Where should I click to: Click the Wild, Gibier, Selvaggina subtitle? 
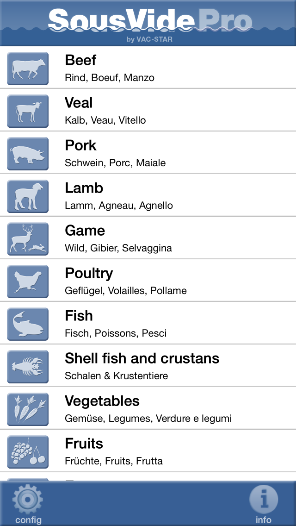click(118, 248)
